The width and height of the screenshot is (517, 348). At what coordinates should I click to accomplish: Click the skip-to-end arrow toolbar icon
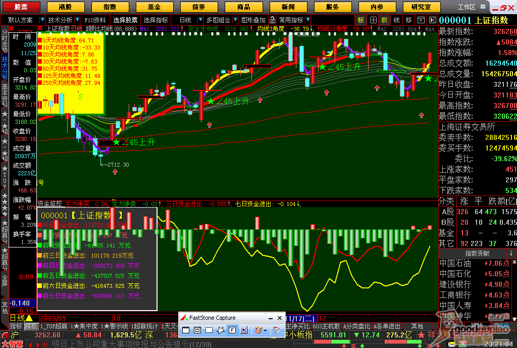[433, 20]
